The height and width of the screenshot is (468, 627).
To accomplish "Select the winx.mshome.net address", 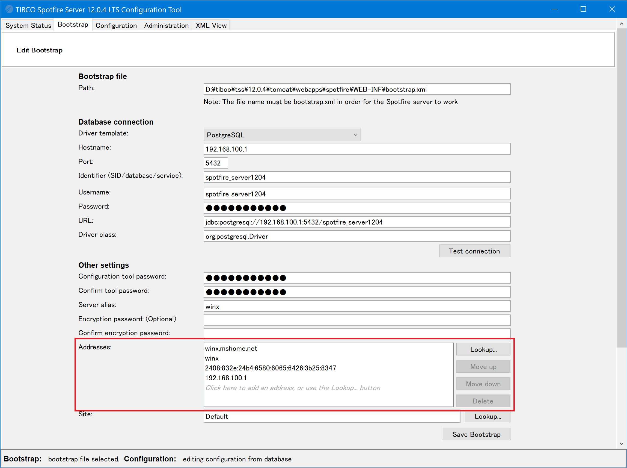I will click(328, 348).
